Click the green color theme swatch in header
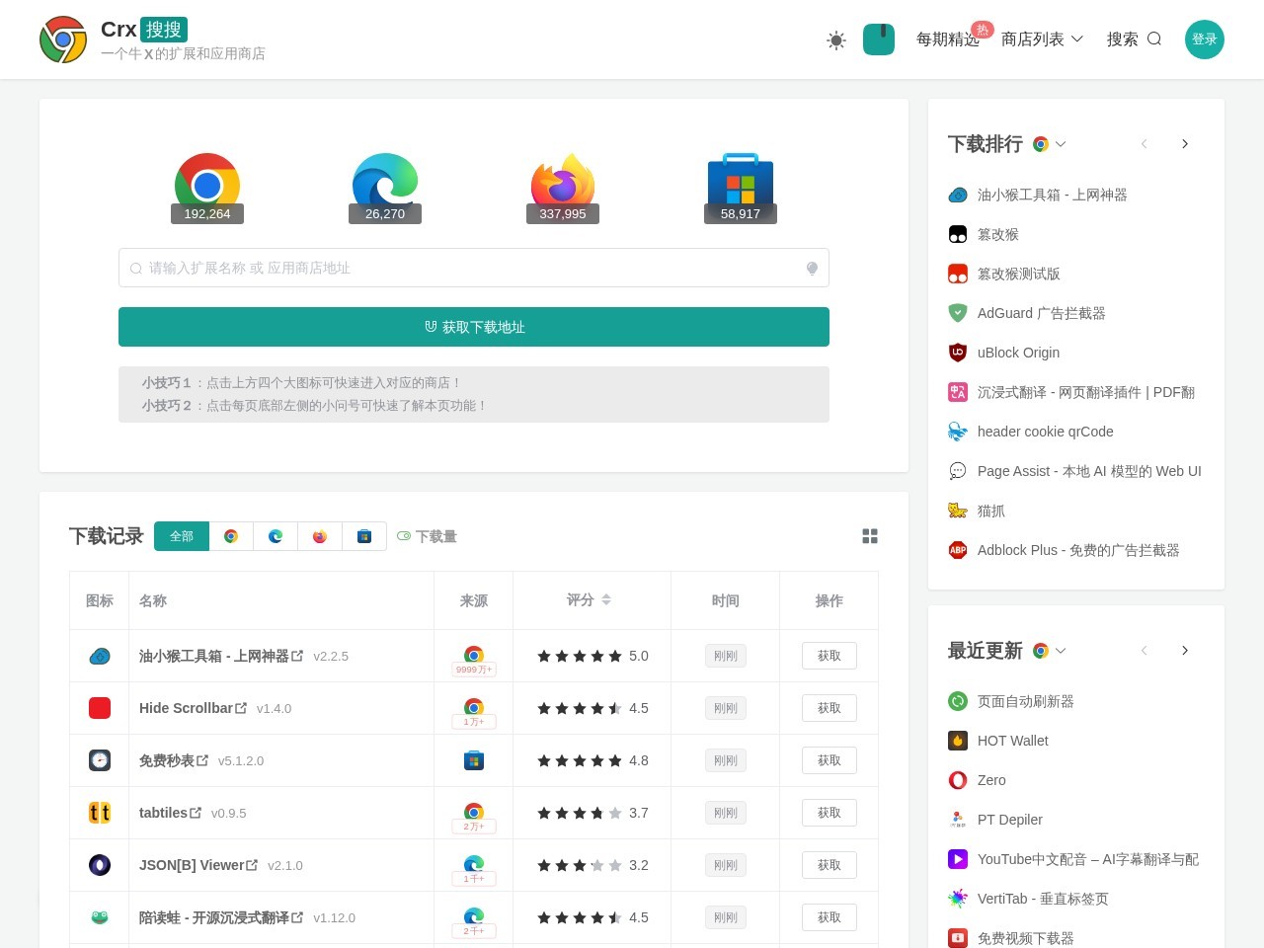 [878, 39]
